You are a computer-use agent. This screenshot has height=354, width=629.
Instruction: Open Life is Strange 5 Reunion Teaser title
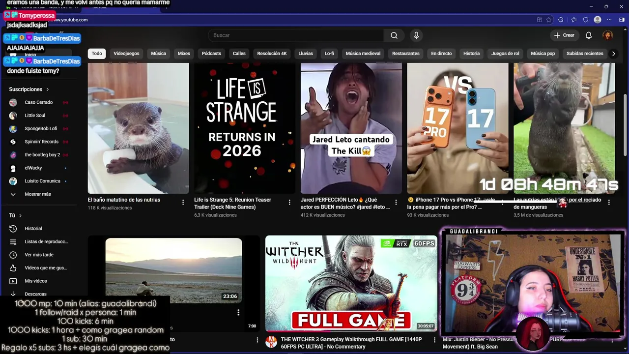coord(233,204)
